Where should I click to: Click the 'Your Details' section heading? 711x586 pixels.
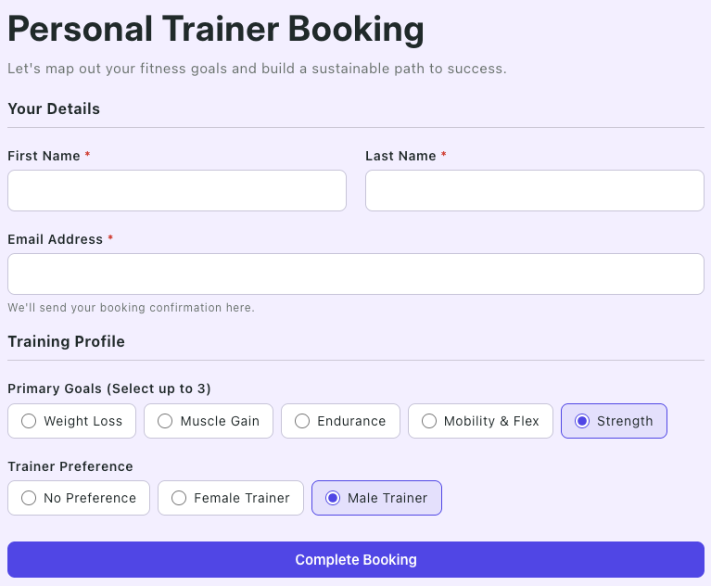click(x=54, y=108)
